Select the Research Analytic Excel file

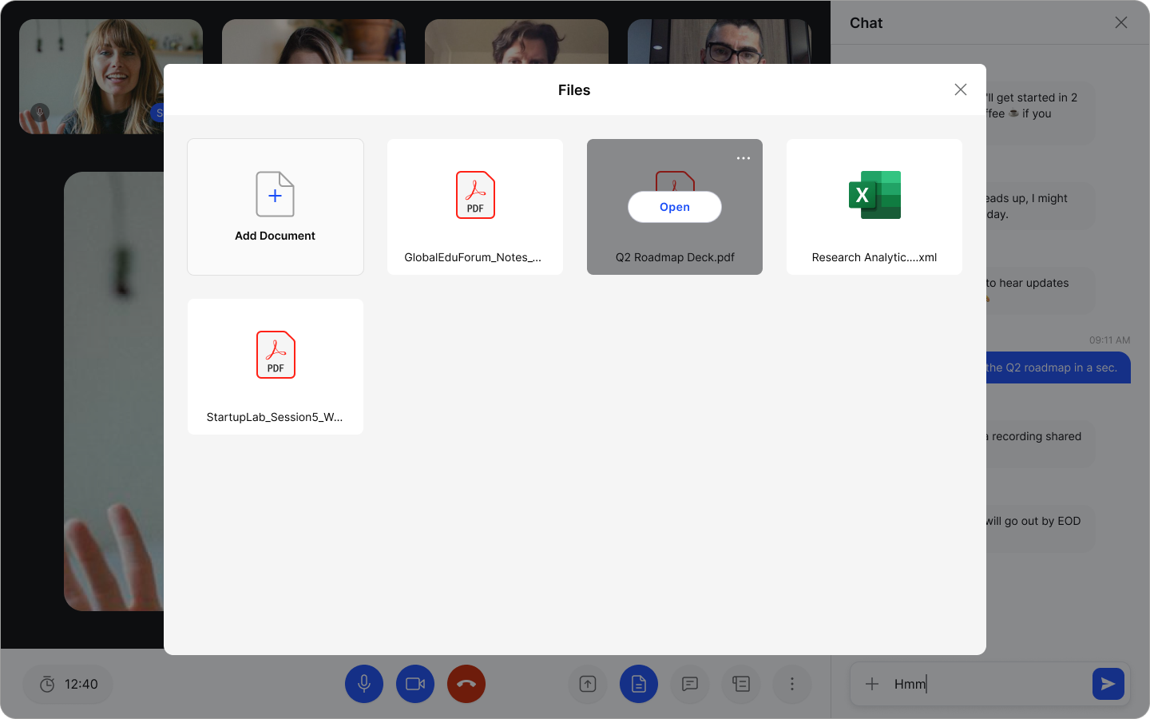[874, 207]
